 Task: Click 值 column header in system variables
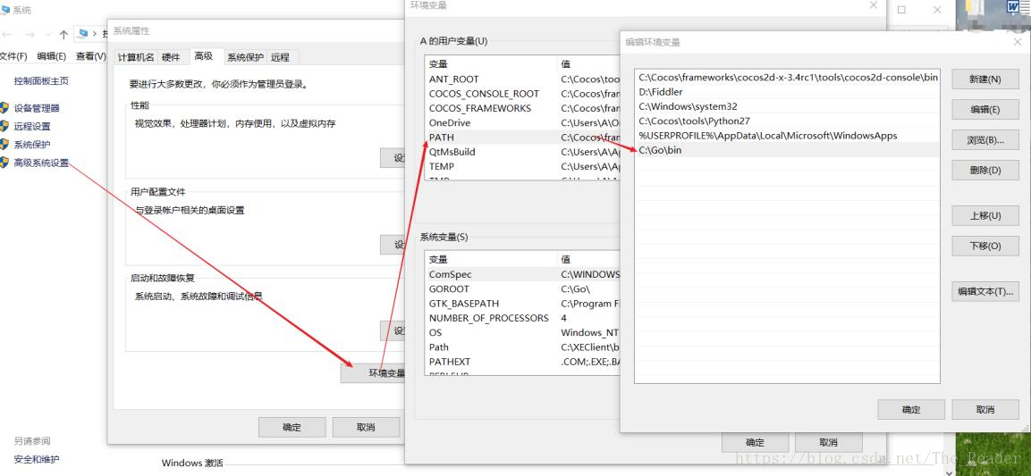pos(588,259)
